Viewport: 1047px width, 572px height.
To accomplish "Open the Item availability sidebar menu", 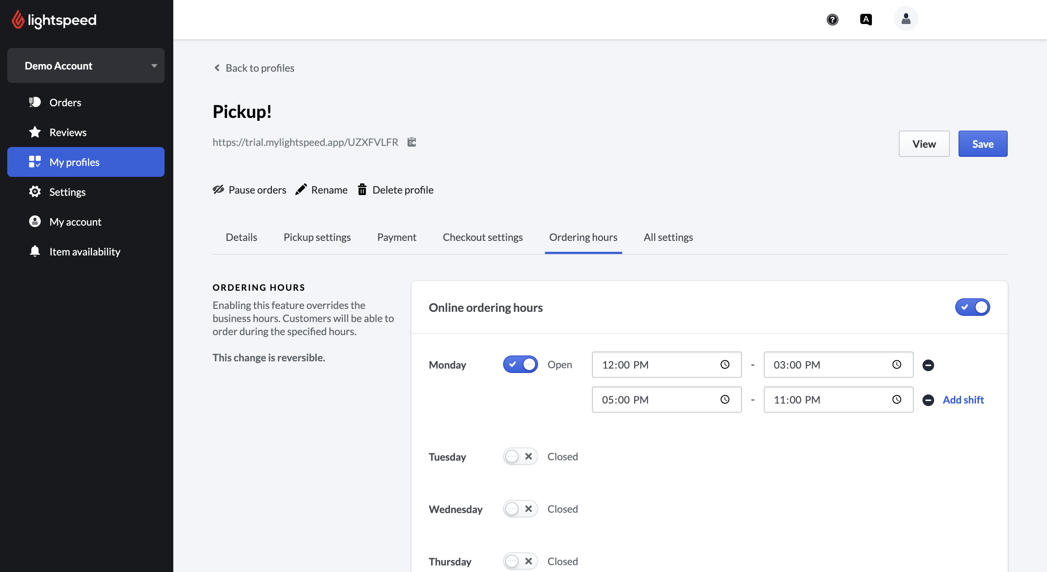I will pyautogui.click(x=84, y=252).
